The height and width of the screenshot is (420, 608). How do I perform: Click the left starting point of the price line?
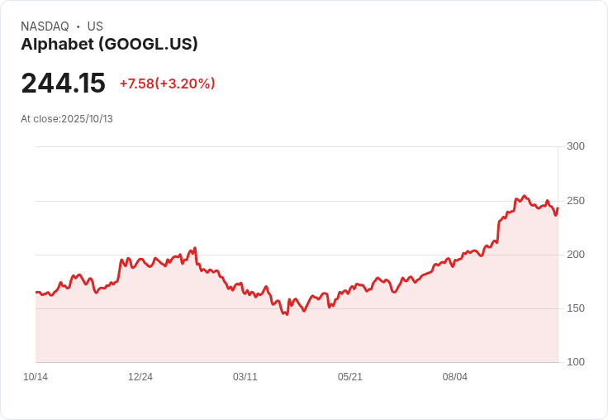(x=36, y=292)
